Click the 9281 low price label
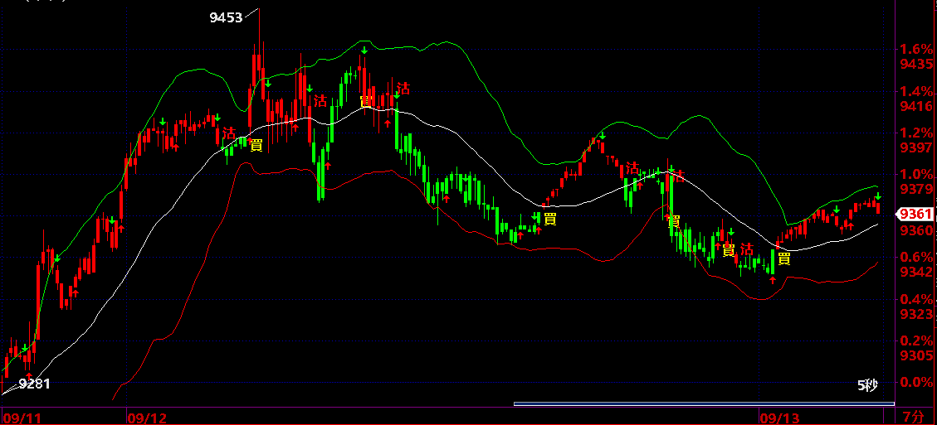The image size is (937, 425). [34, 383]
